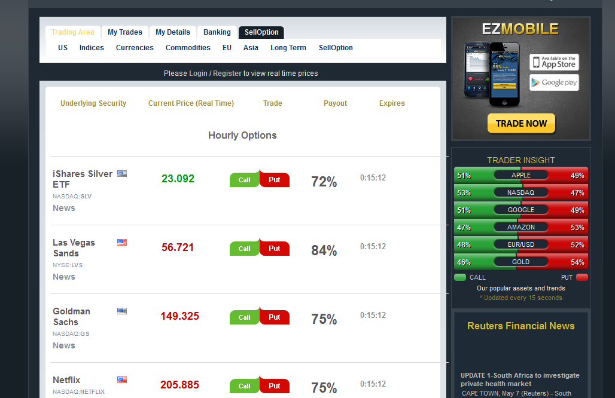Click the 149.325 price value
Viewport: 615px width, 398px height.
(x=179, y=316)
